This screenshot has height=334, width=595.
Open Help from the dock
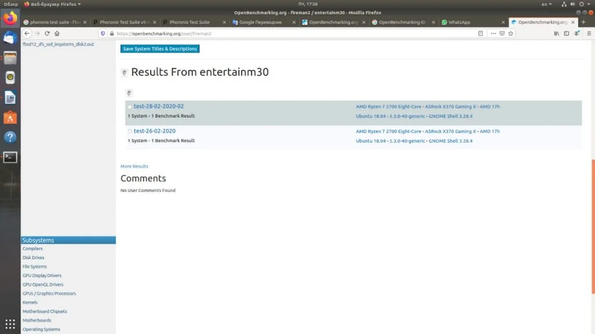click(10, 137)
